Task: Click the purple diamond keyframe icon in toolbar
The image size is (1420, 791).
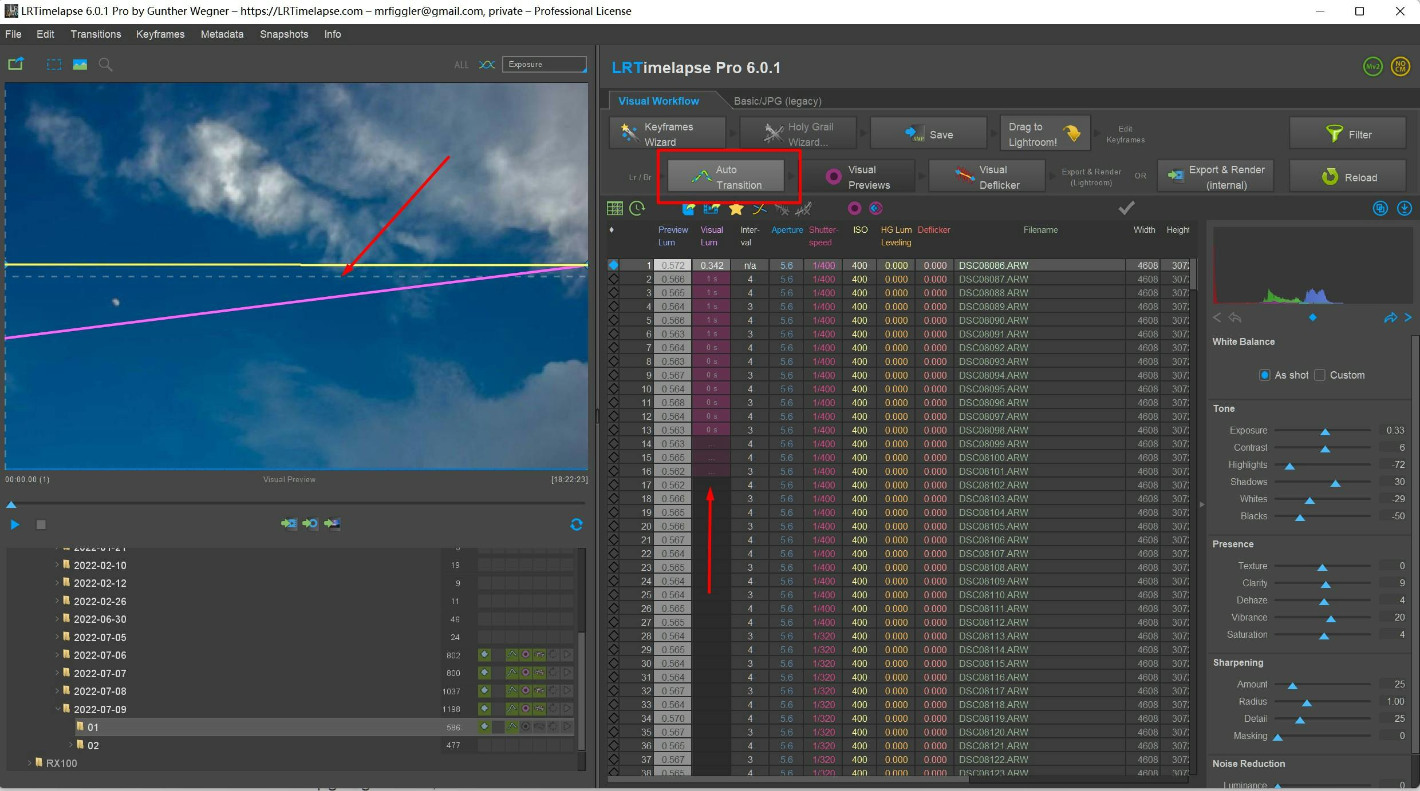Action: [x=875, y=208]
